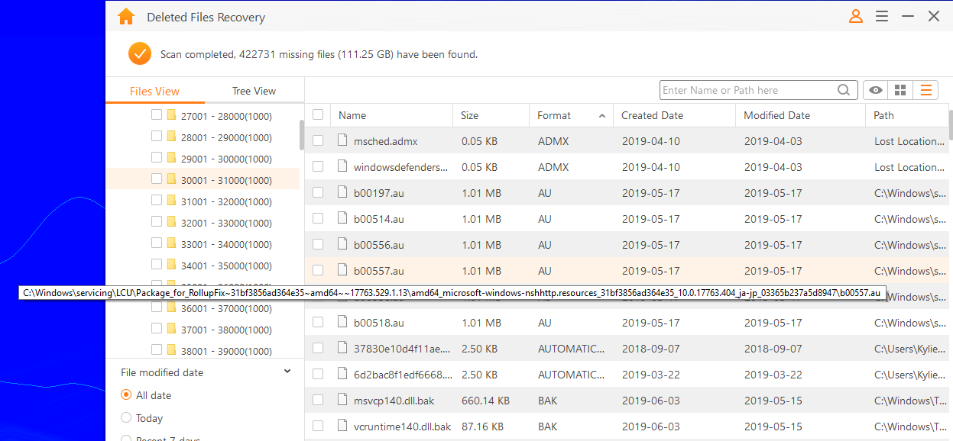The image size is (953, 441).
Task: Check the box for b00557.au
Action: pos(318,271)
